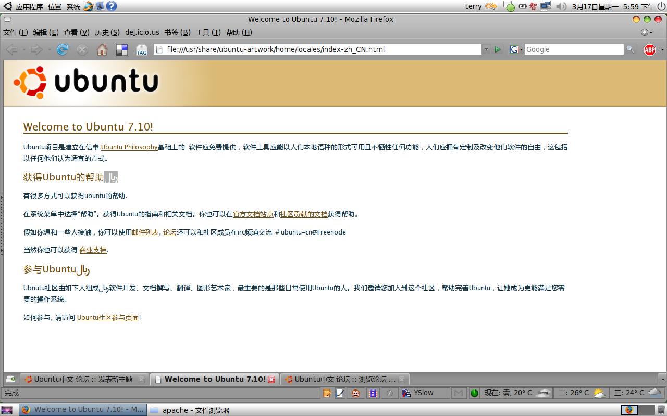Open the 历史 (S) menu
Screen dimensions: 667x416
[107, 32]
